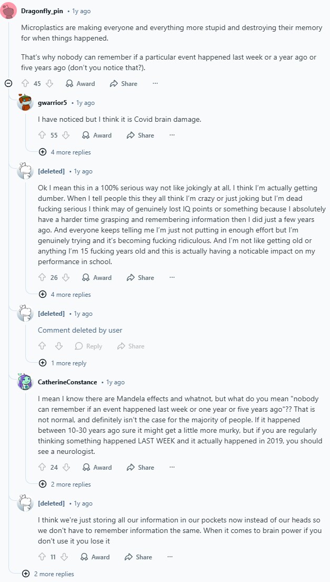Share the top microplastics comment
Screen dimensions: 330x582
[123, 83]
